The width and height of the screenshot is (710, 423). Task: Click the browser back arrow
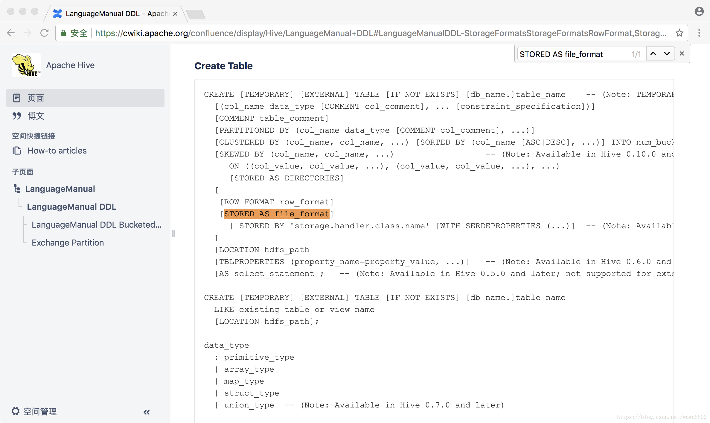tap(11, 33)
